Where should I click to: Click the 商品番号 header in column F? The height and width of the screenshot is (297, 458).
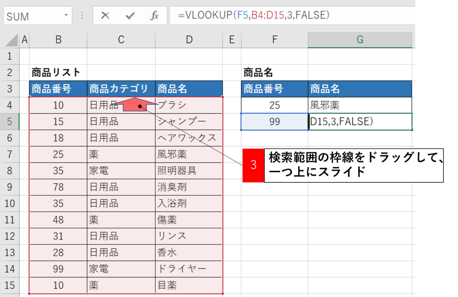pyautogui.click(x=274, y=89)
